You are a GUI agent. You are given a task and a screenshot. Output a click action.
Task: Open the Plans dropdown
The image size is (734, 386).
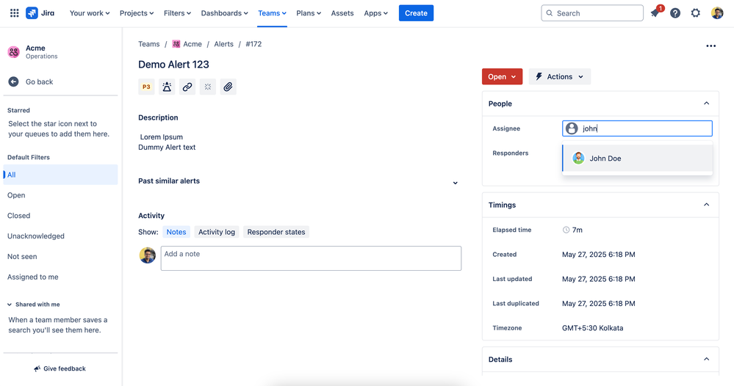click(309, 13)
